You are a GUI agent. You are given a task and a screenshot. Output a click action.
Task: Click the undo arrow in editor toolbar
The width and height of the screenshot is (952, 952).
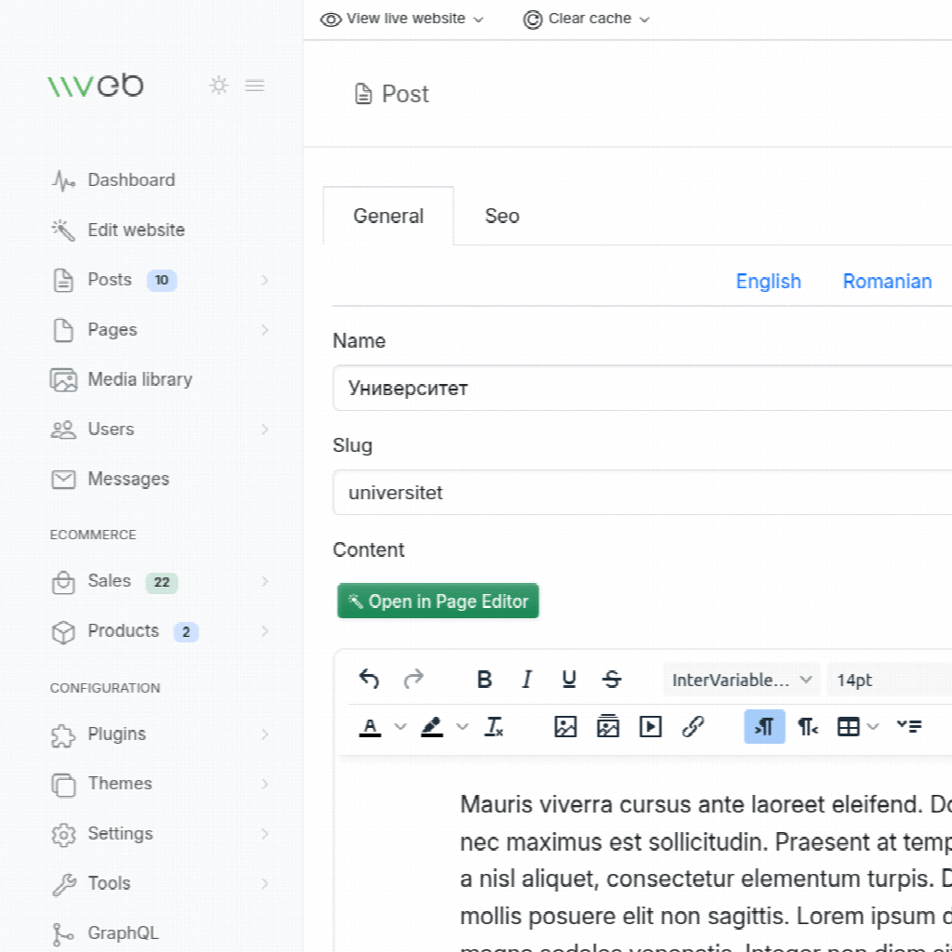click(x=369, y=680)
